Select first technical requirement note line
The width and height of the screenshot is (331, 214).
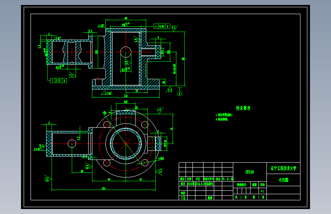224,115
